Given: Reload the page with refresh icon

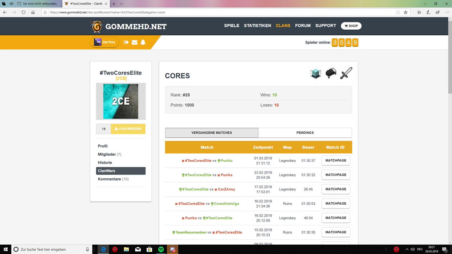Looking at the screenshot, I should point(23,12).
